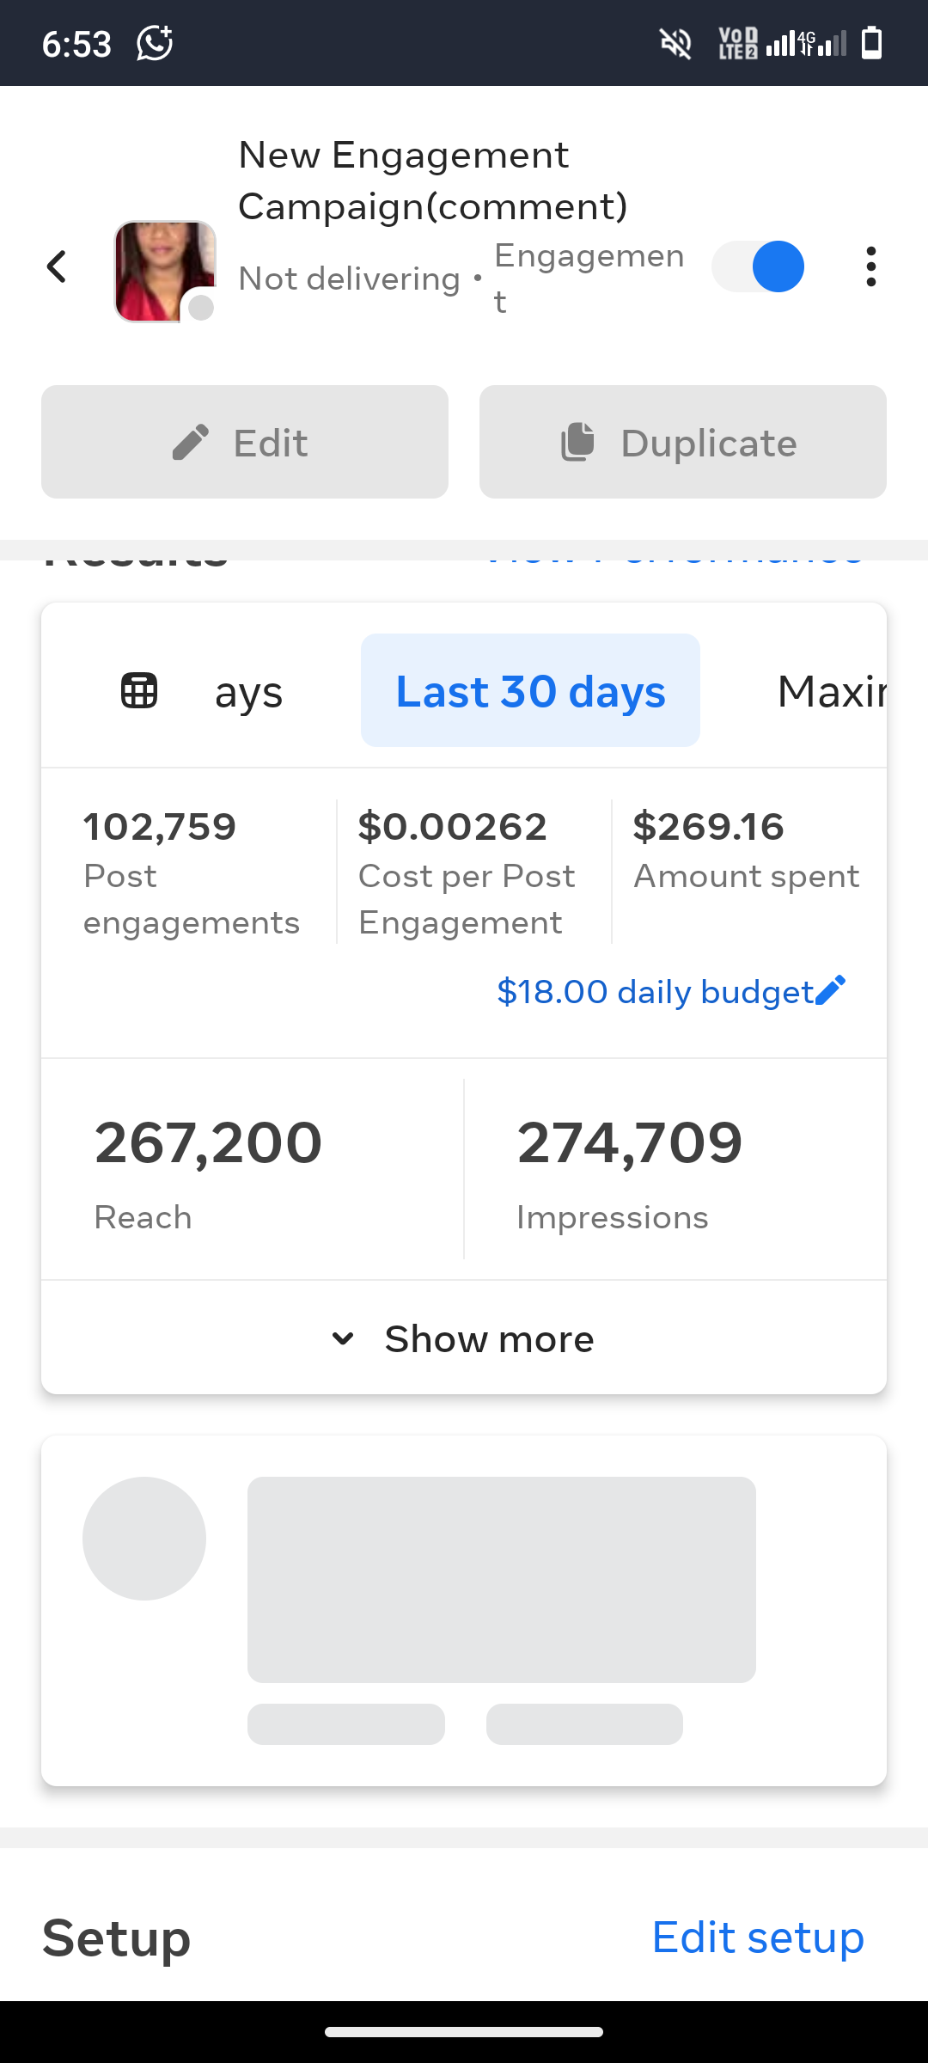
Task: Toggle the campaign on/off switch
Action: click(x=758, y=266)
